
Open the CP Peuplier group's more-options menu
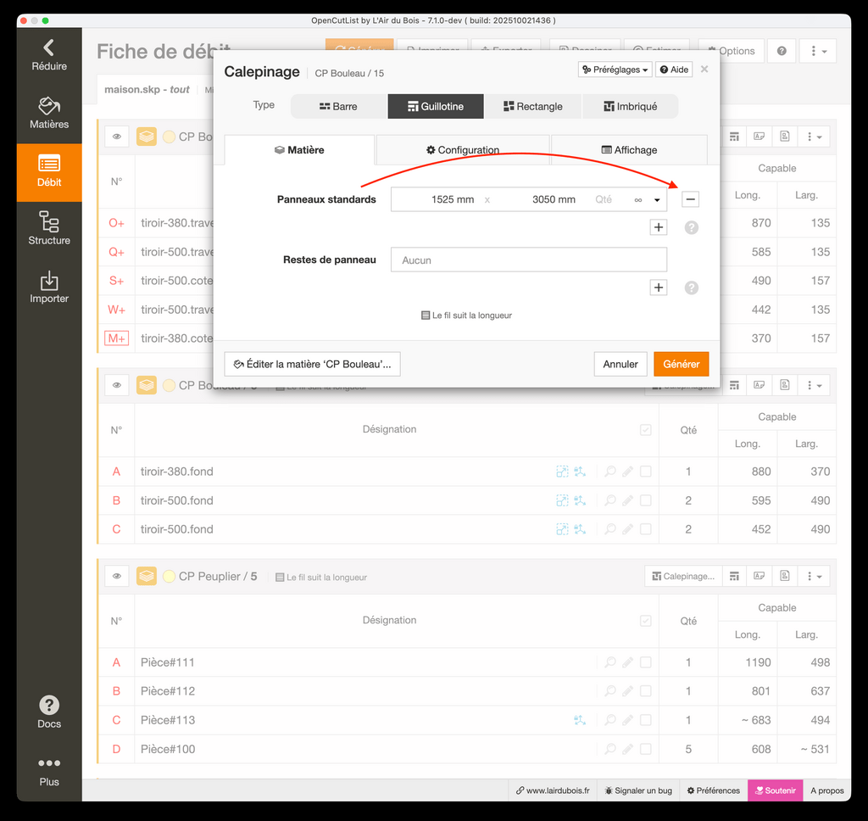pos(815,577)
